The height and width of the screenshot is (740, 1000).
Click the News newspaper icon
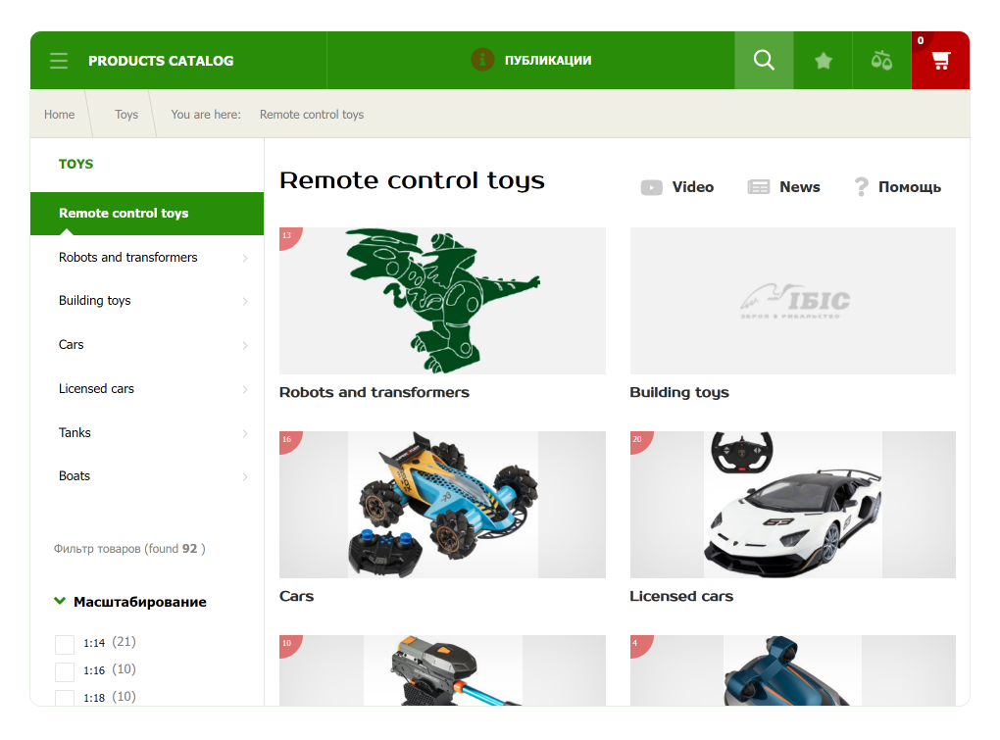click(x=758, y=187)
